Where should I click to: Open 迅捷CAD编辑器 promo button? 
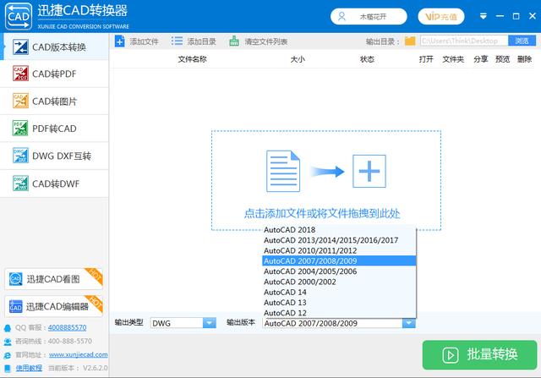(x=53, y=306)
